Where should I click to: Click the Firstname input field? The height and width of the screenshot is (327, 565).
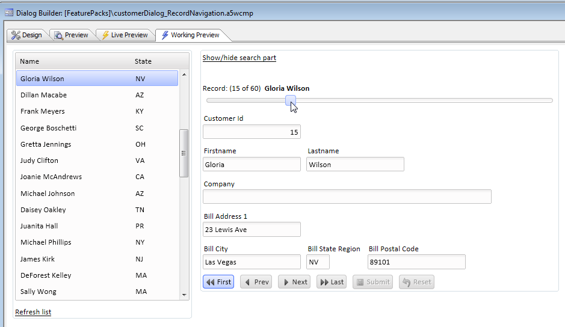(x=252, y=164)
